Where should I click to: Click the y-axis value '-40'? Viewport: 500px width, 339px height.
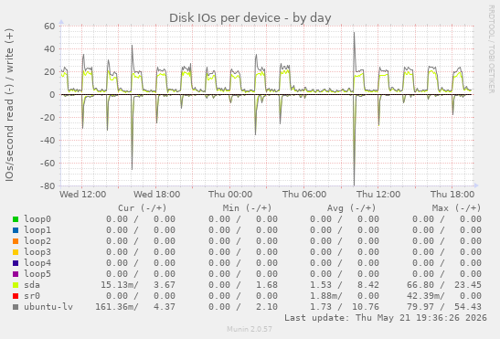(48, 141)
